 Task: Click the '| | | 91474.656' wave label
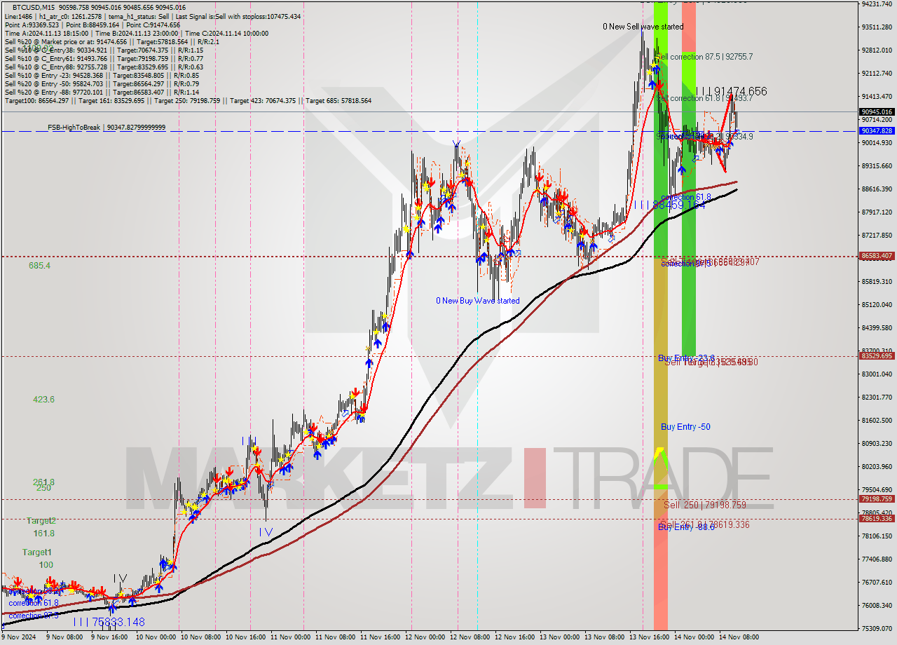tap(731, 91)
